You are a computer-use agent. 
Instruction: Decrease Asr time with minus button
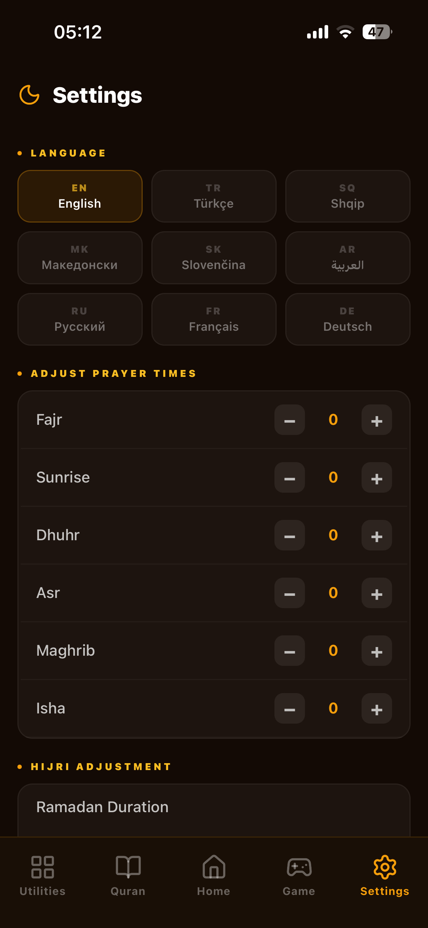289,593
